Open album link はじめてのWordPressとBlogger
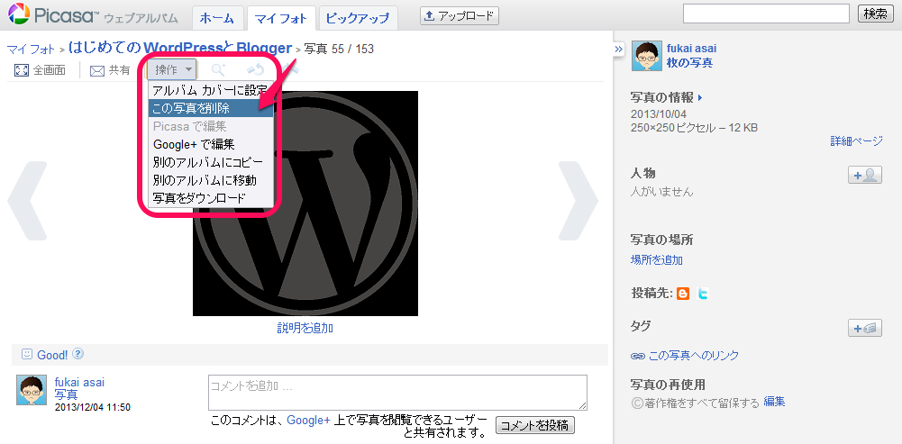The image size is (902, 444). click(x=180, y=47)
